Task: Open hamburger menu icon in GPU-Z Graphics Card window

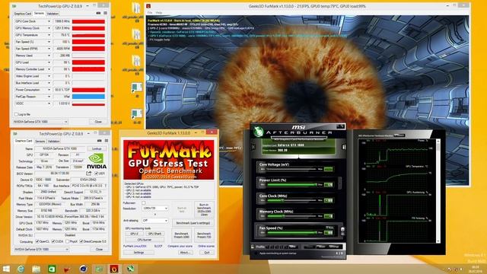Action: tap(107, 141)
